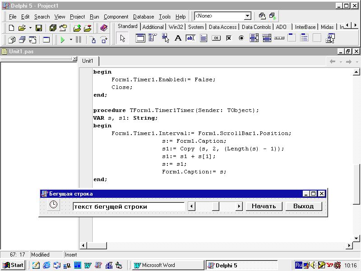
Task: Click the editor forward navigation arrow
Action: 348,61
